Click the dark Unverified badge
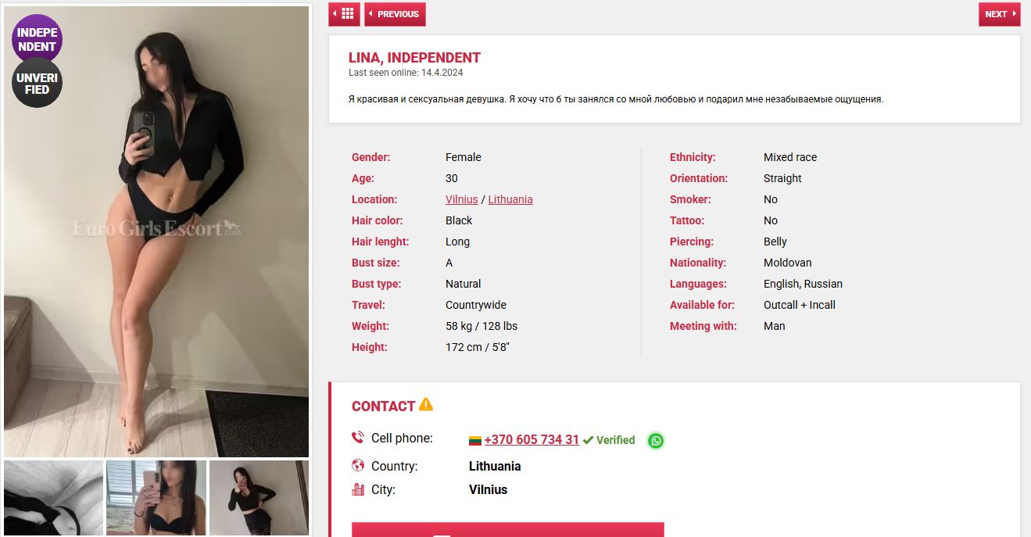Viewport: 1031px width, 537px height. point(38,83)
